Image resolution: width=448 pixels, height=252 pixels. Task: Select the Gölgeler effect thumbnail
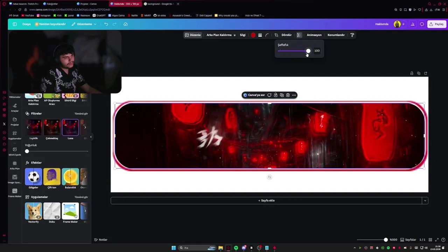[x=34, y=177]
